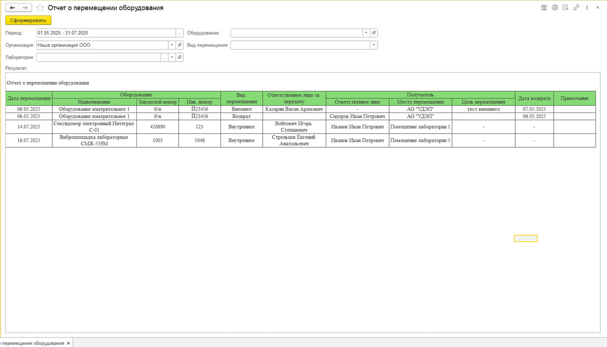Save the report with the floppy disk icon
The width and height of the screenshot is (607, 347).
tap(544, 7)
